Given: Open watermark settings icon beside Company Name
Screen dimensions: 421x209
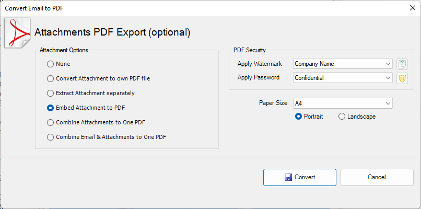Looking at the screenshot, I should (x=402, y=64).
